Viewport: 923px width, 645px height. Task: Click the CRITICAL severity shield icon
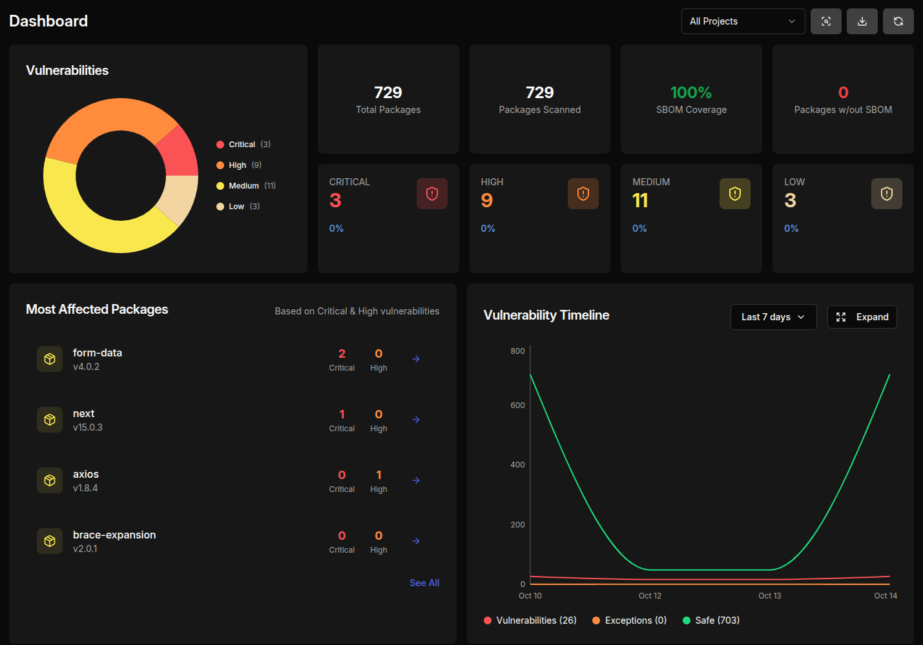click(x=432, y=194)
